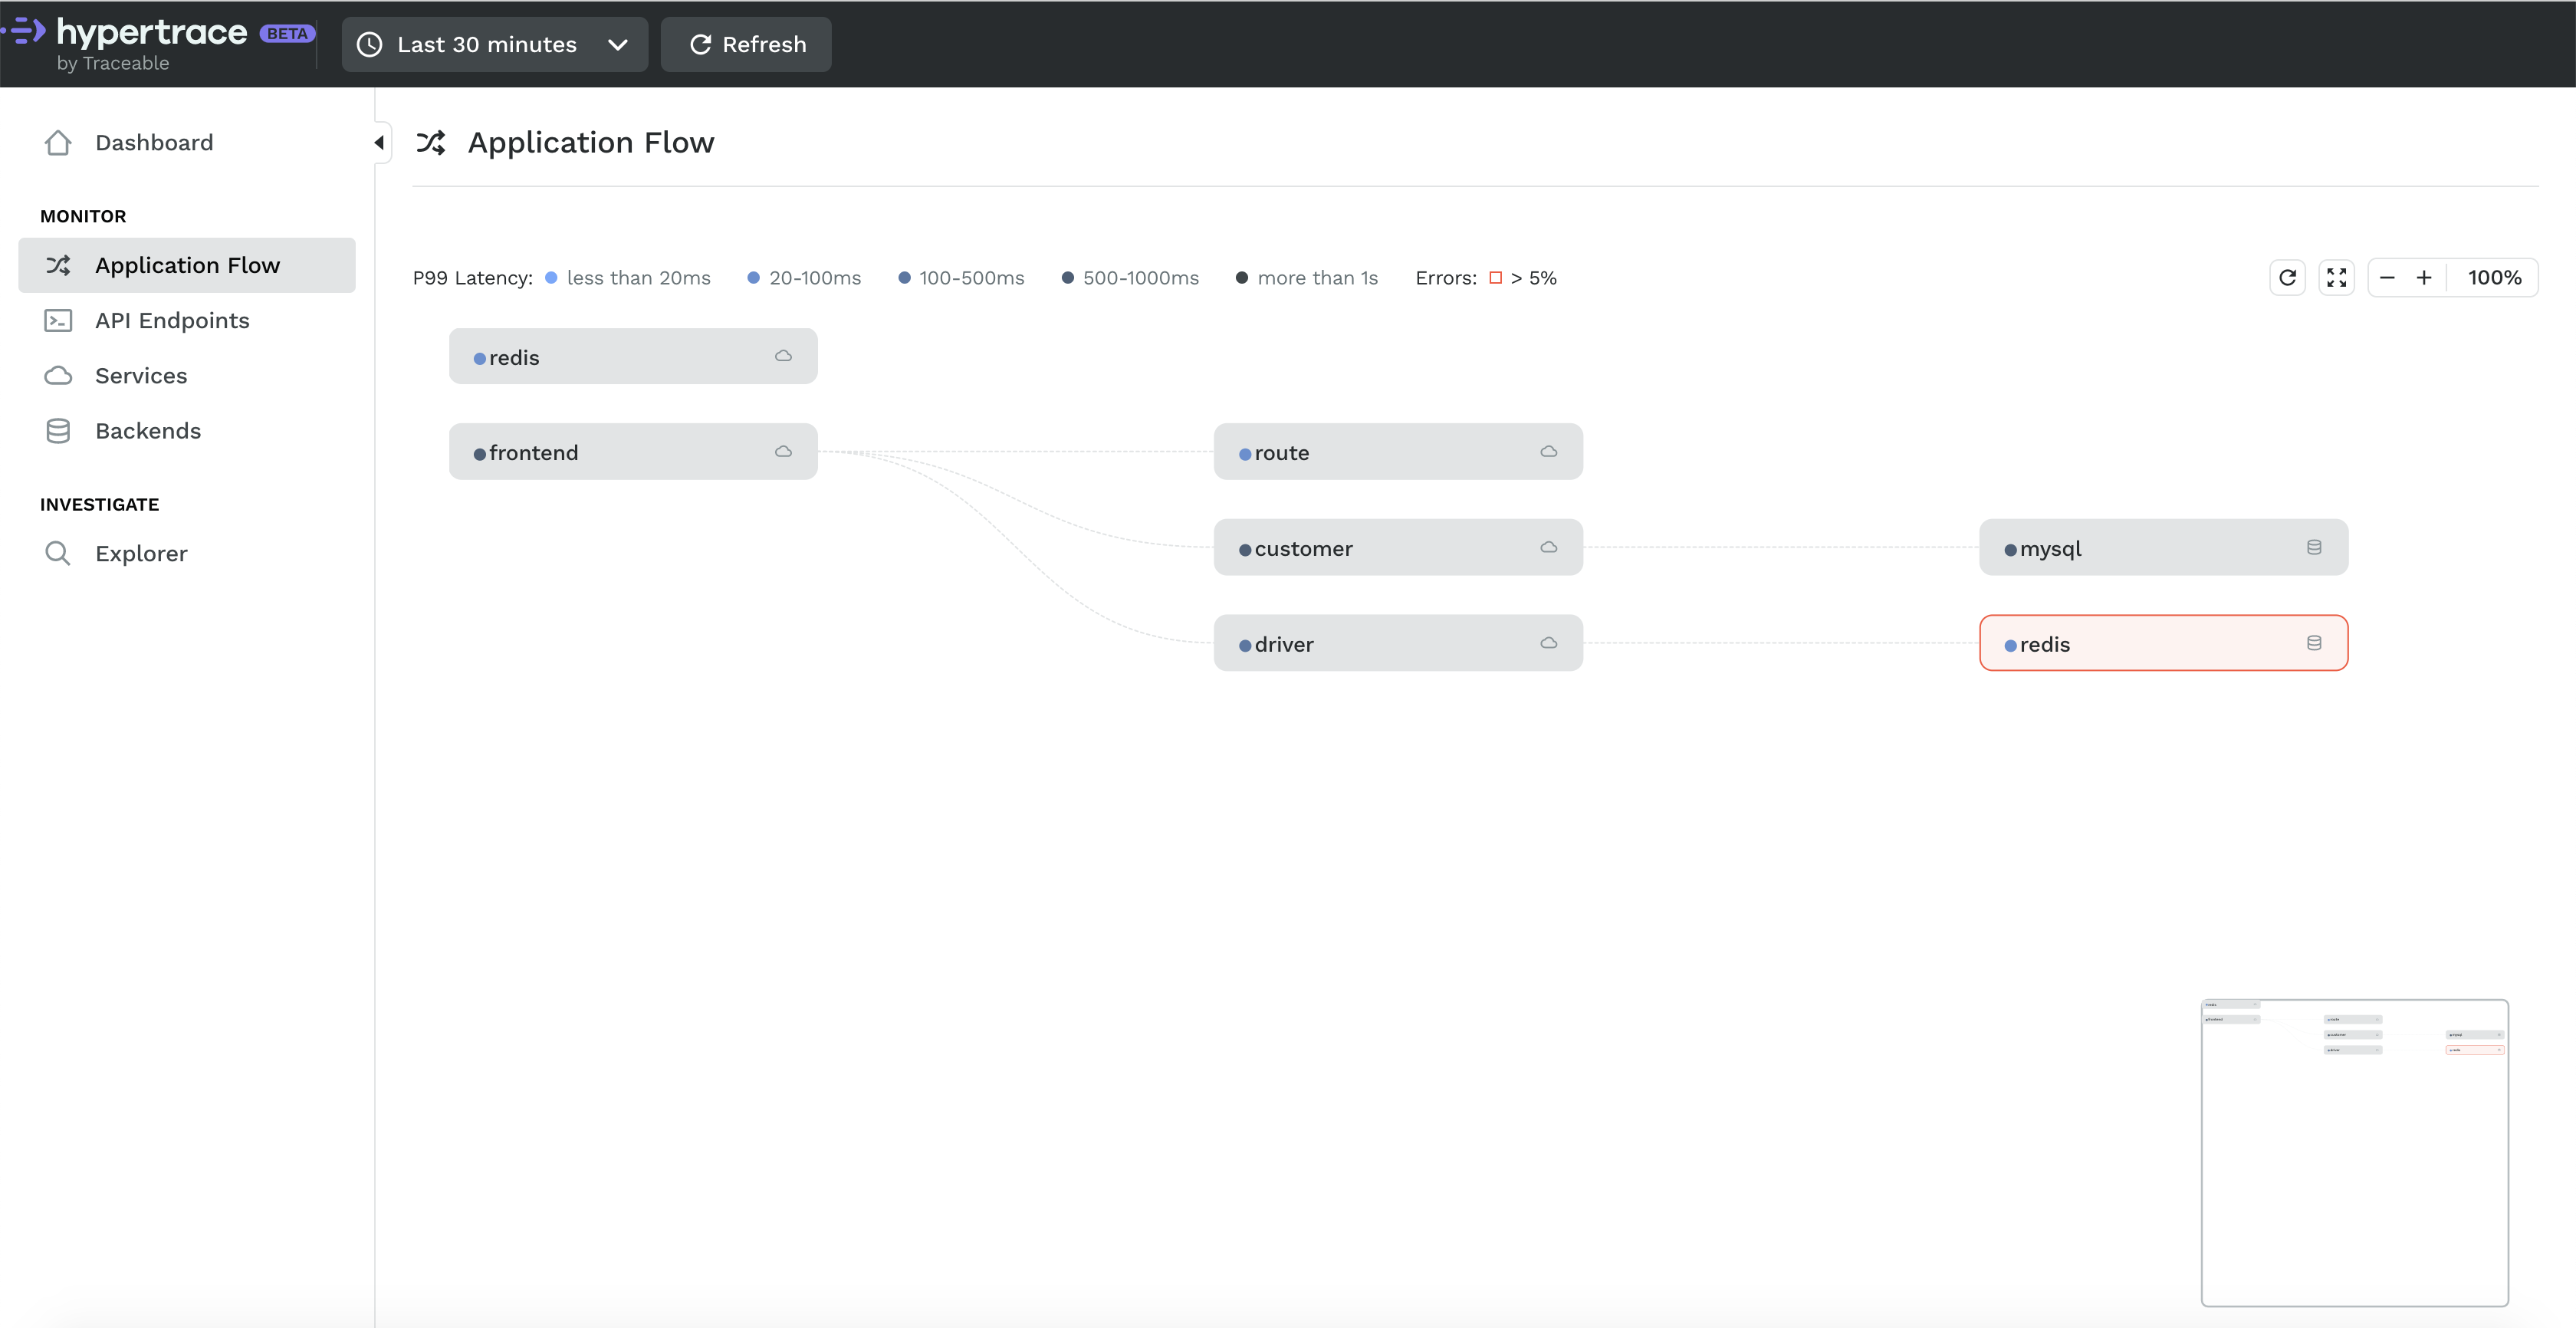Click the red Errors legend square
The width and height of the screenshot is (2576, 1328).
pos(1495,278)
